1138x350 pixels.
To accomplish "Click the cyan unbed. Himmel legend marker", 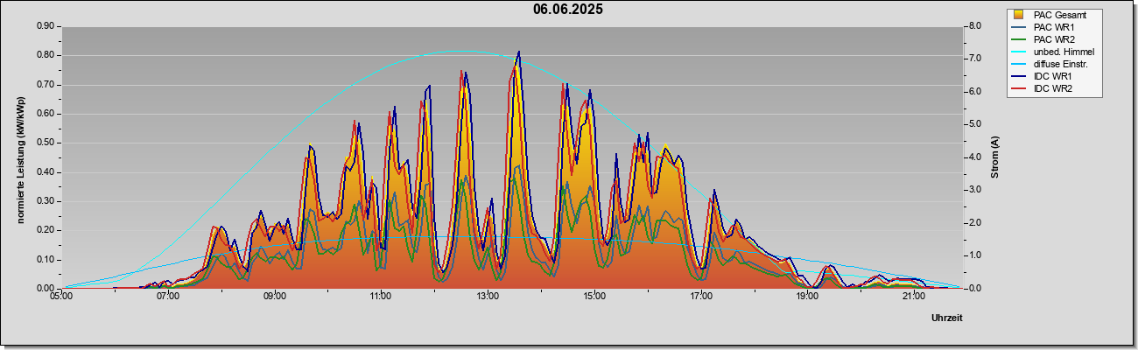I will pos(1018,52).
